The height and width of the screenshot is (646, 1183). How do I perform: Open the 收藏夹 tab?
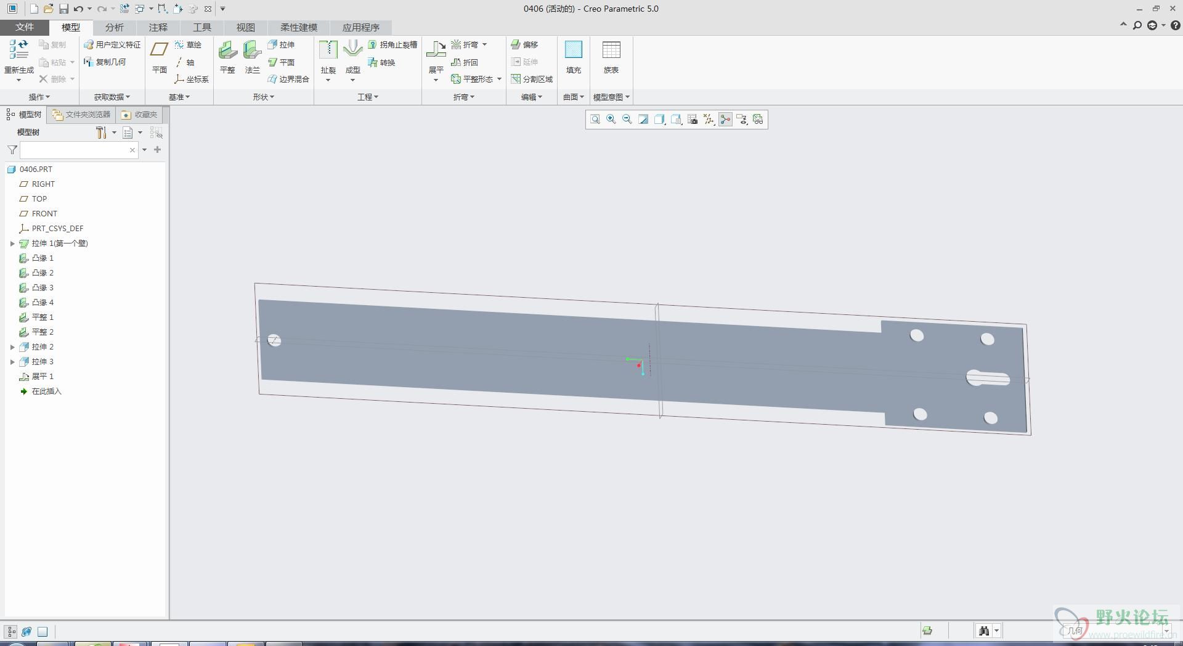(x=139, y=115)
